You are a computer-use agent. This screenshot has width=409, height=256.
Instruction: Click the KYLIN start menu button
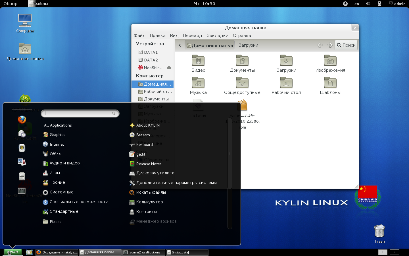pyautogui.click(x=13, y=252)
